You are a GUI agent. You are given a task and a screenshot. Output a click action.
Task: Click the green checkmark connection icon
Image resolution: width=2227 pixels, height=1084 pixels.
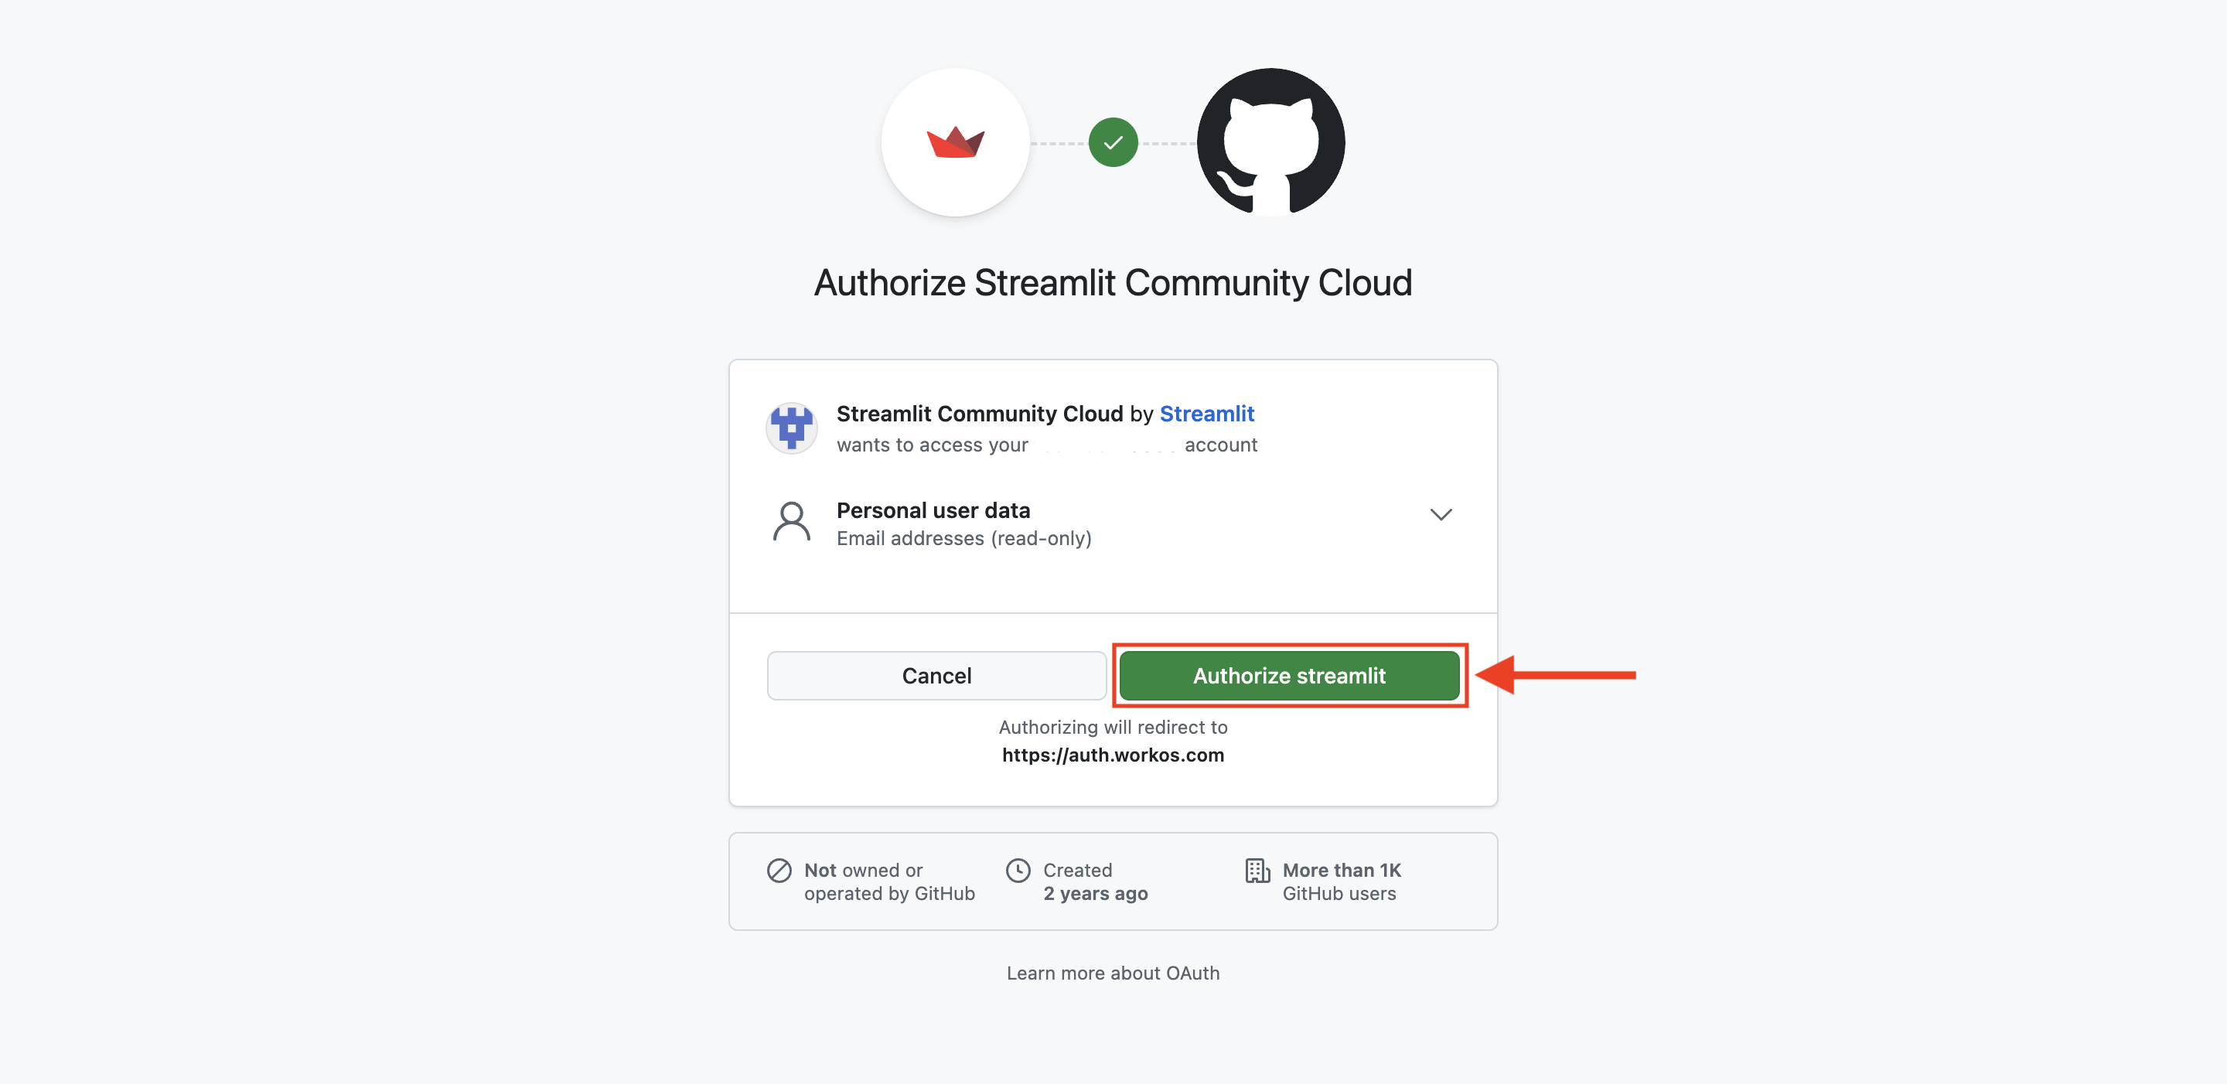1113,141
